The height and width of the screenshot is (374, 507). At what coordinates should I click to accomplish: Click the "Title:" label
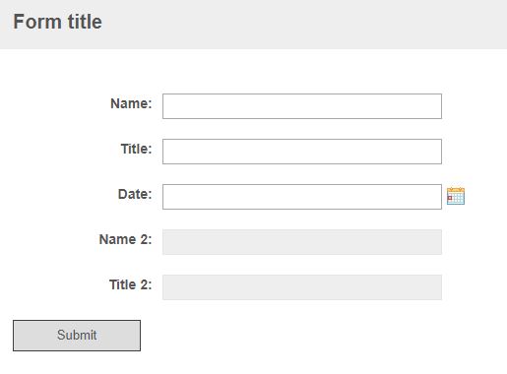[x=136, y=149]
